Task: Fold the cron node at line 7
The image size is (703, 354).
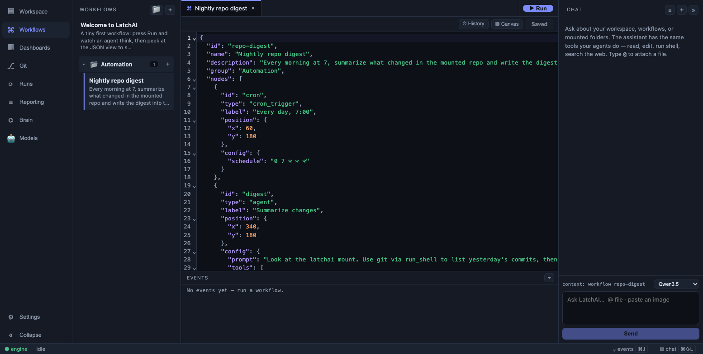Action: point(195,88)
